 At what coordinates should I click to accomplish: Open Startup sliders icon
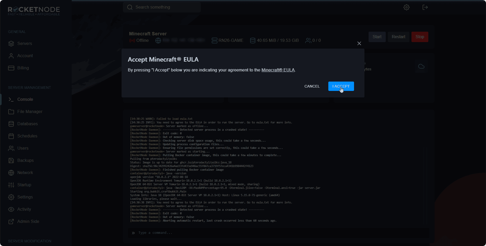click(x=11, y=185)
